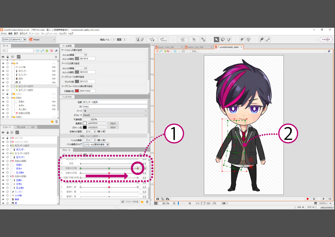
Task: Click the 名前 input field
Action: tap(115, 102)
